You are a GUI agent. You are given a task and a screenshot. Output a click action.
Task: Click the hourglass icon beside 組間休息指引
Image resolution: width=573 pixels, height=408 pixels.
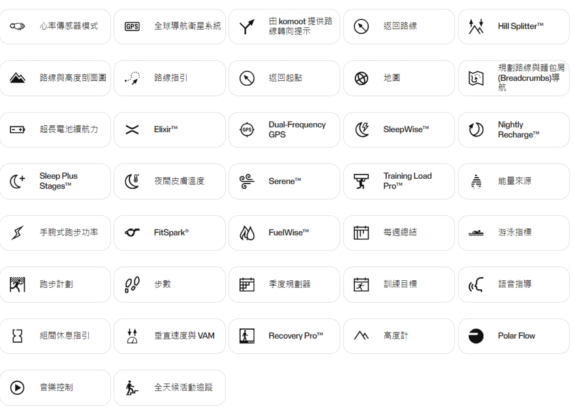point(17,336)
